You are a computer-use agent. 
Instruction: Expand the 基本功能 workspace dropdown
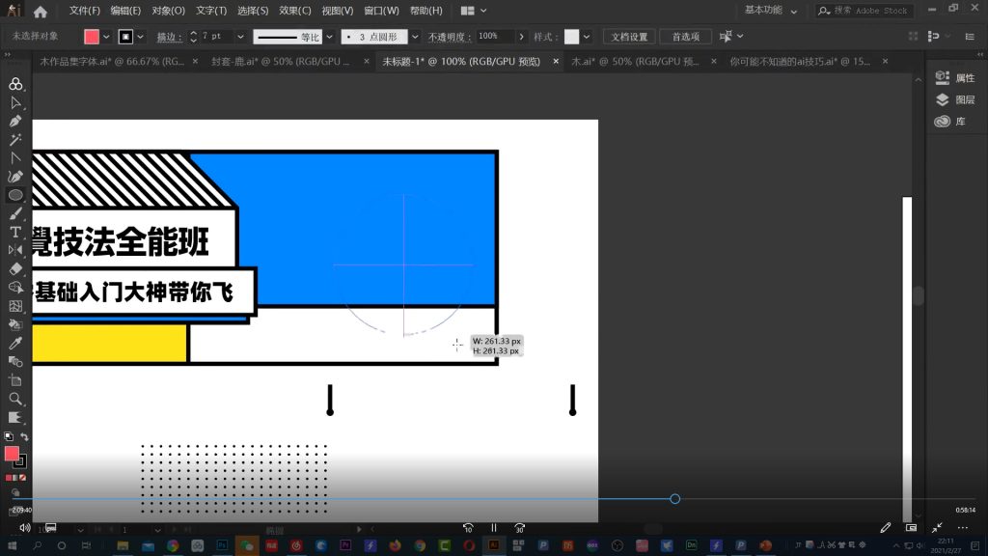point(794,12)
